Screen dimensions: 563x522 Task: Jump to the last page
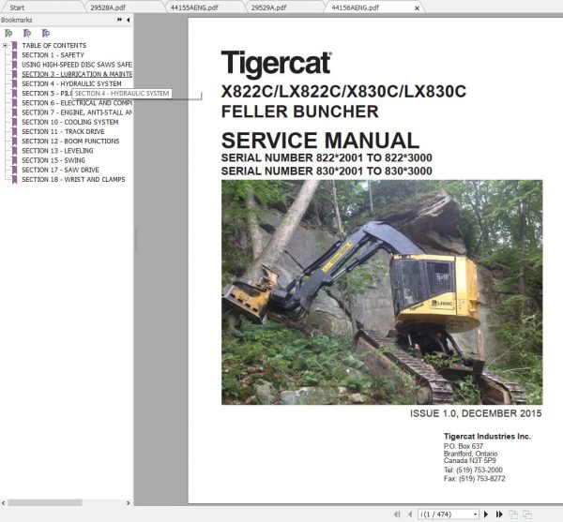[499, 515]
